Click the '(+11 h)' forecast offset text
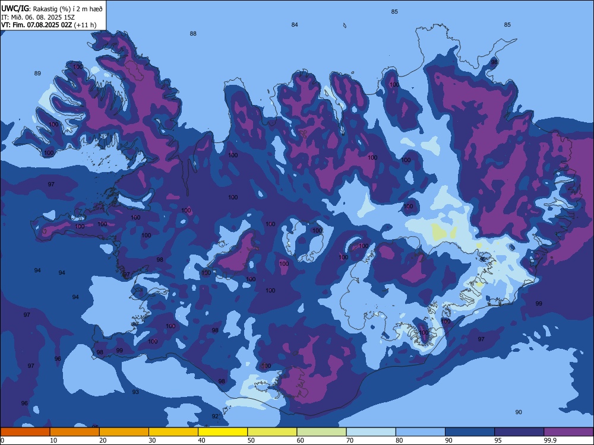The image size is (594, 445). 85,25
